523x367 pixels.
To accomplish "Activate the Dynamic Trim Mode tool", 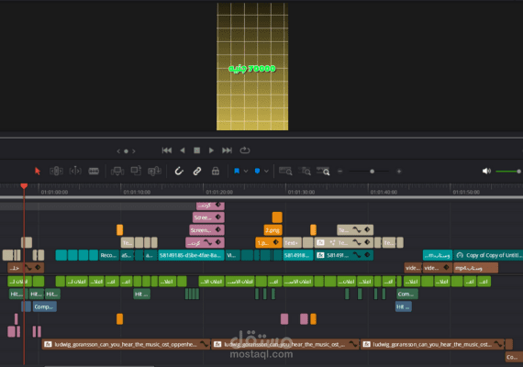I will click(75, 172).
